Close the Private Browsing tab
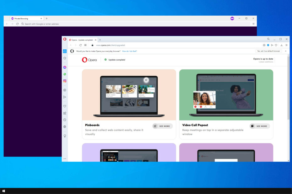 pos(41,18)
